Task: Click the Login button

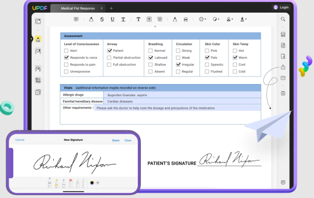Action: click(281, 7)
